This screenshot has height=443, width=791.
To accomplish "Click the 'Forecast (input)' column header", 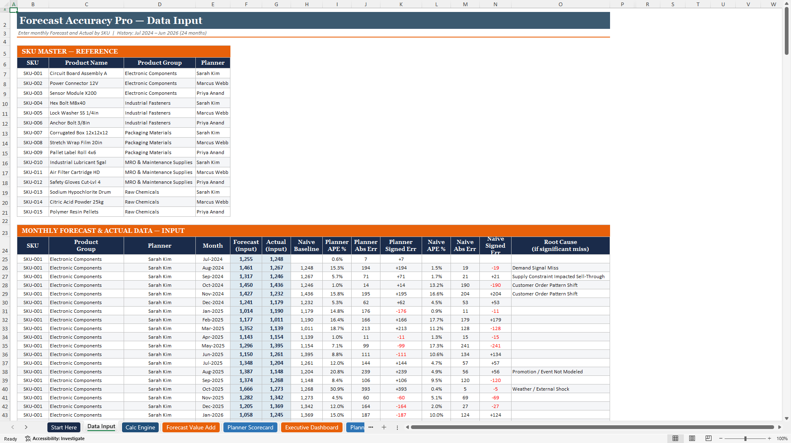I will coord(246,246).
